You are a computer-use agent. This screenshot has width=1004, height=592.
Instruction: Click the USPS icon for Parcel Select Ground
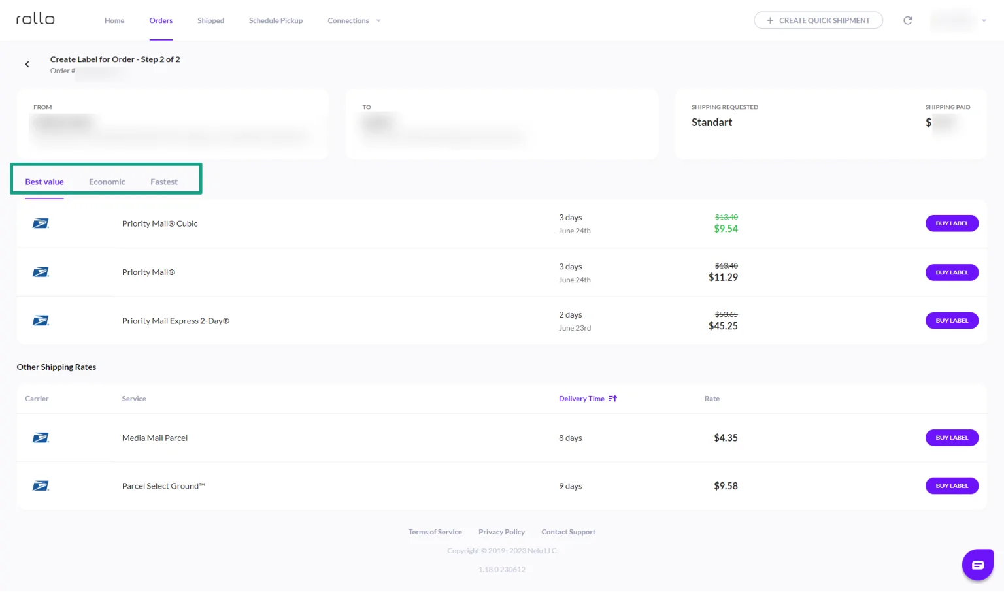click(41, 485)
